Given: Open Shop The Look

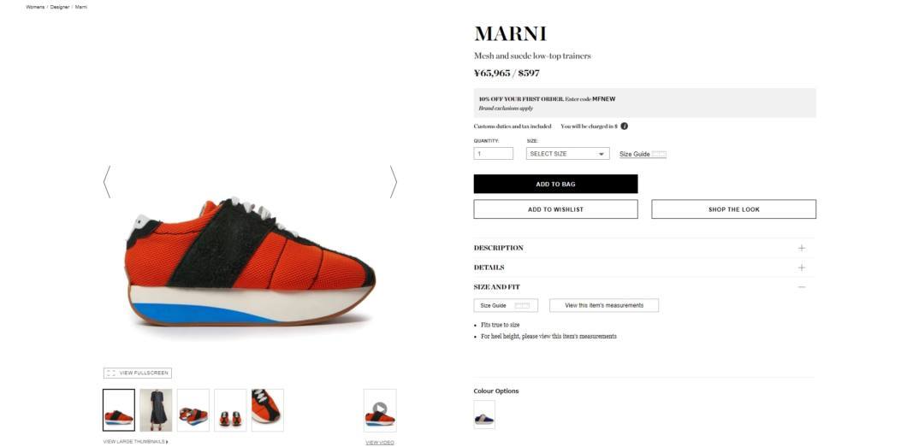Looking at the screenshot, I should [733, 209].
